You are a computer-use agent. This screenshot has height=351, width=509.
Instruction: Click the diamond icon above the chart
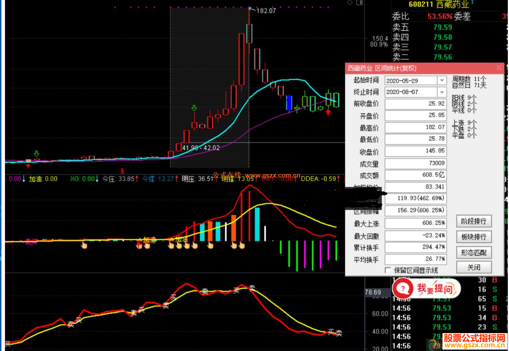point(350,3)
